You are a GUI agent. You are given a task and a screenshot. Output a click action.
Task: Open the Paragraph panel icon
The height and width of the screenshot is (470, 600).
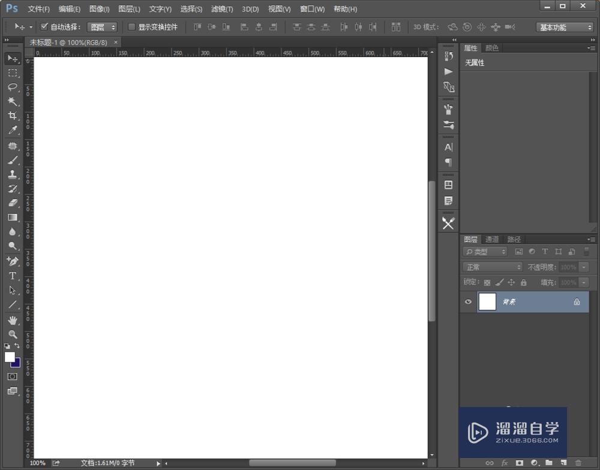448,162
